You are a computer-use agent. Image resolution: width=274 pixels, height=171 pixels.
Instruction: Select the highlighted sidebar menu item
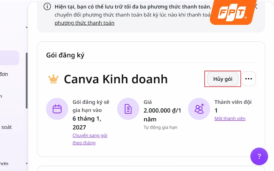pos(10,58)
